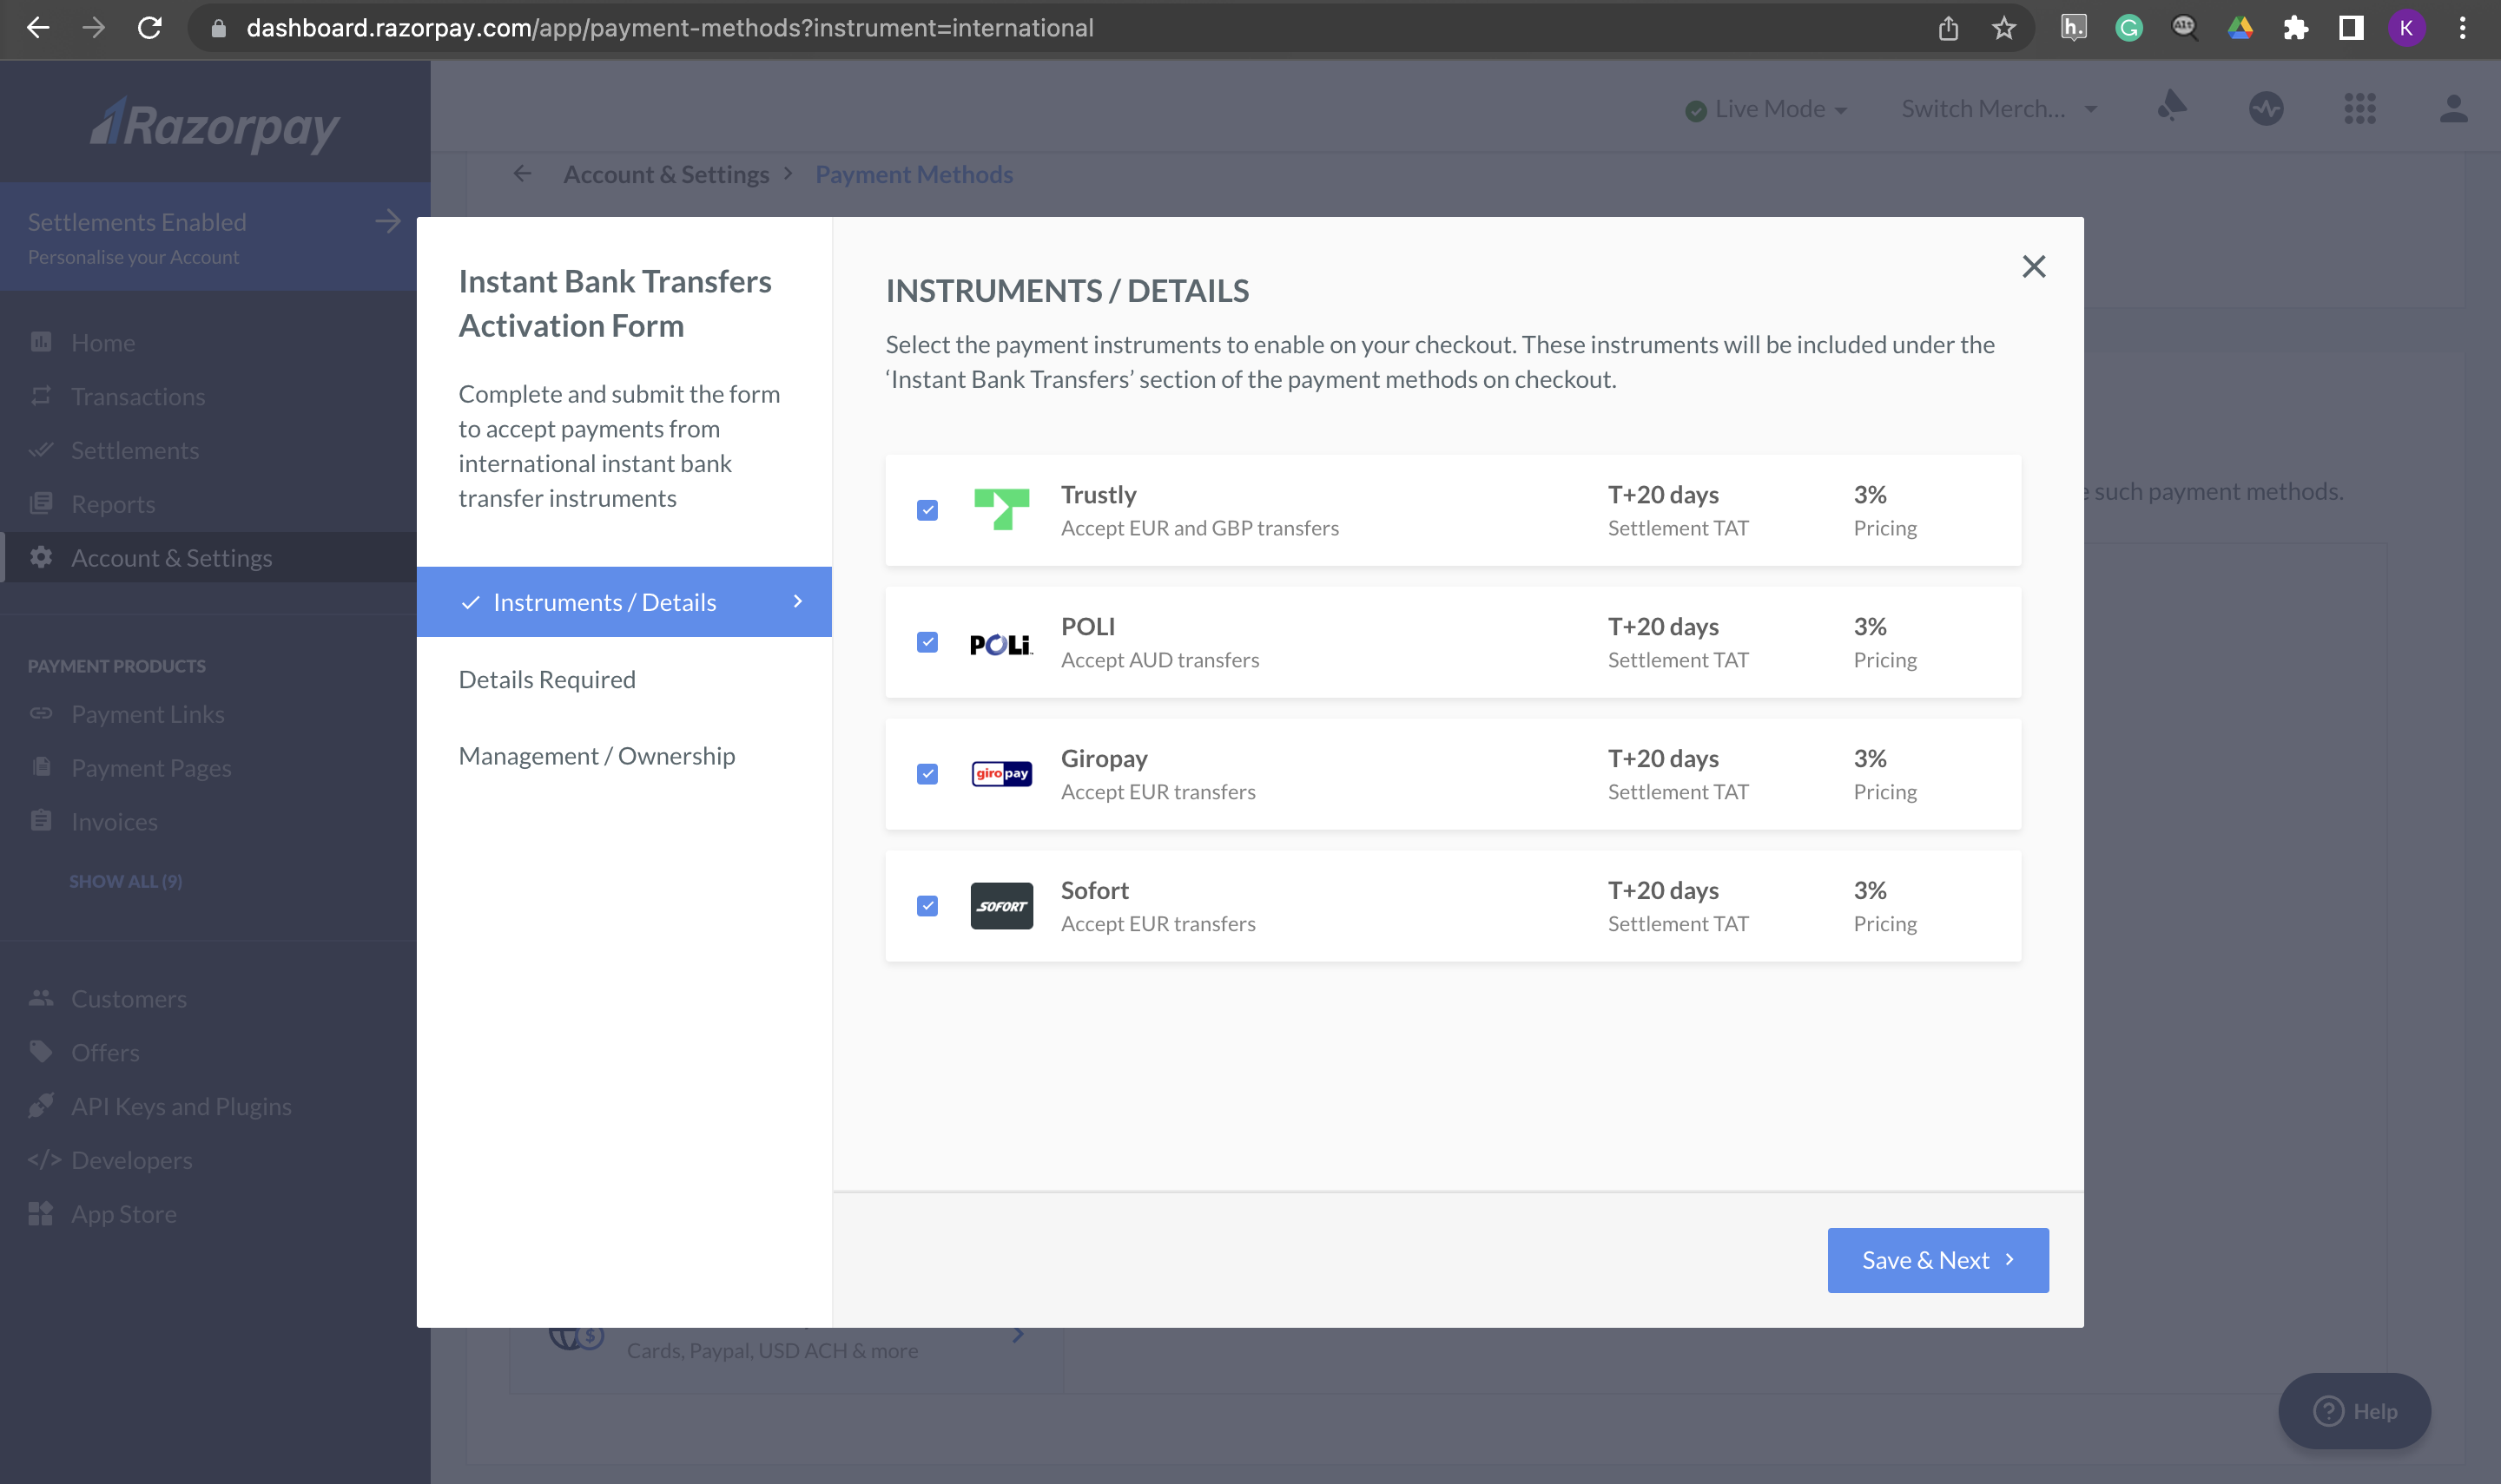The width and height of the screenshot is (2501, 1484).
Task: Click the Sofort 3% pricing value
Action: coord(1870,890)
